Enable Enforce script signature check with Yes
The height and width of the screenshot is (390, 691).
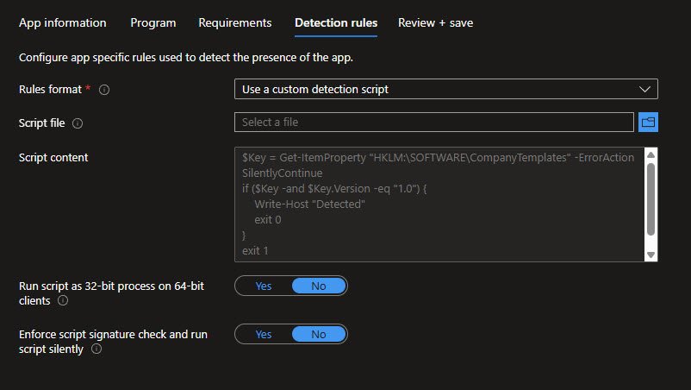tap(264, 334)
